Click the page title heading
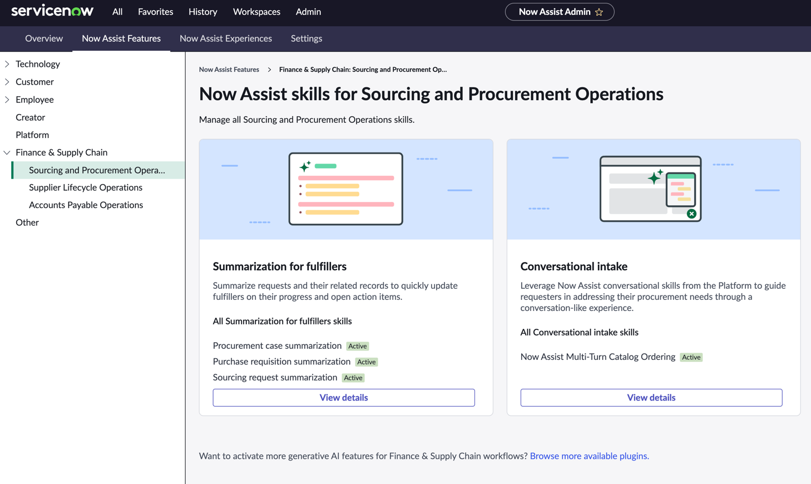 [431, 94]
